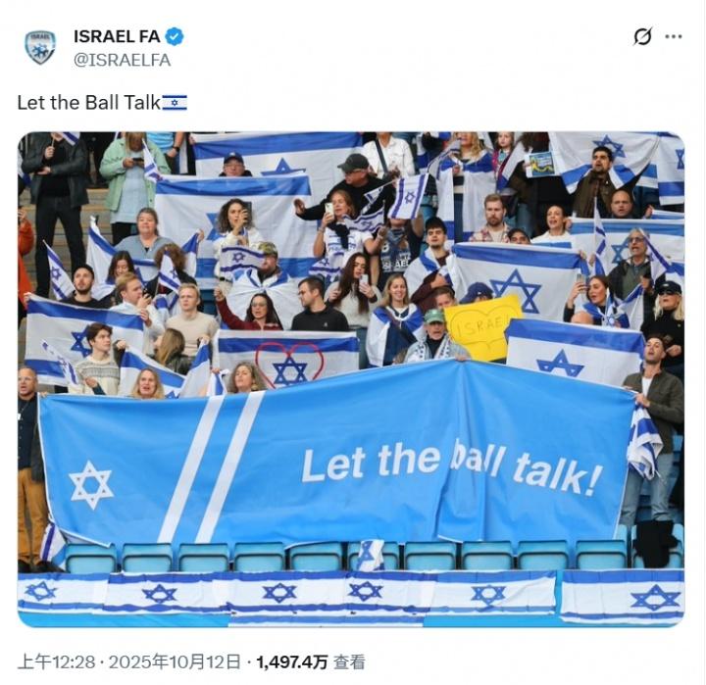Click the 上午12:28 timestamp
The image size is (706, 685).
tap(57, 662)
